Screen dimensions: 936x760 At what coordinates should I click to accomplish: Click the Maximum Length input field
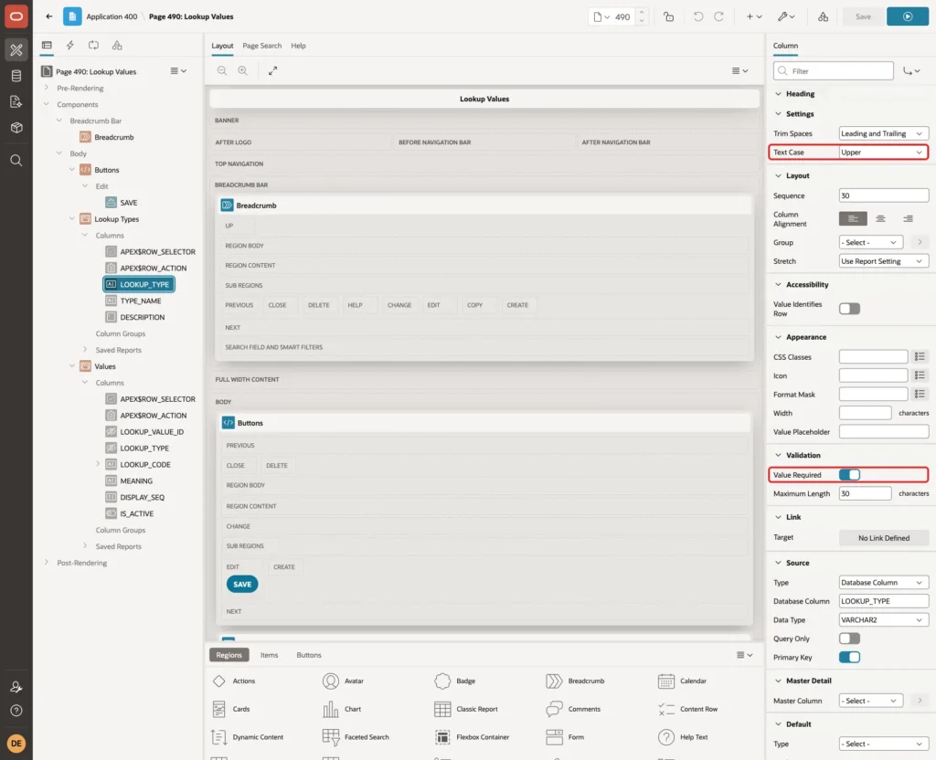pos(865,493)
